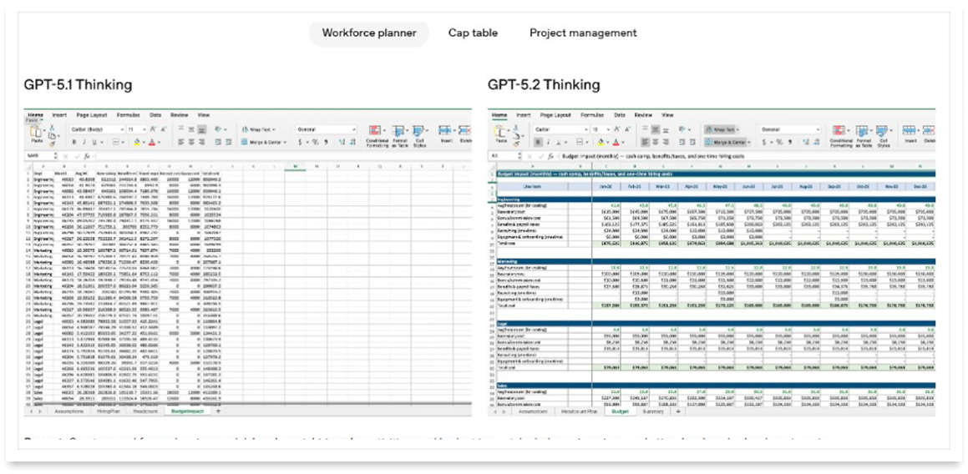Click Cell Styles icon in GPT-5.1 spreadsheet
Image resolution: width=968 pixels, height=474 pixels.
click(x=418, y=130)
